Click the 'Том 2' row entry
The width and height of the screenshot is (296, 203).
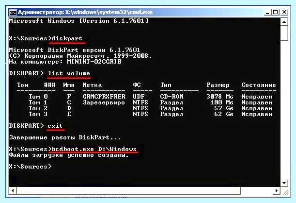coord(38,108)
